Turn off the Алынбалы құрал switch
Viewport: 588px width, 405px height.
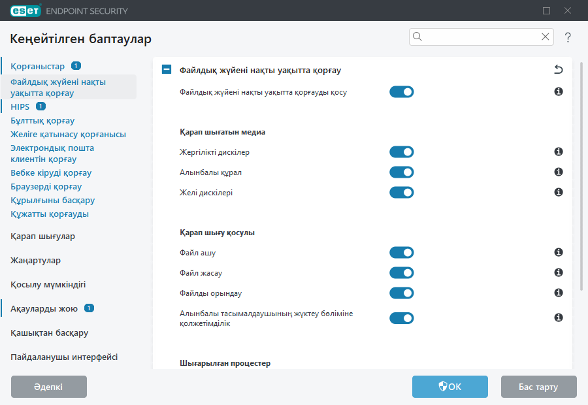pyautogui.click(x=401, y=172)
